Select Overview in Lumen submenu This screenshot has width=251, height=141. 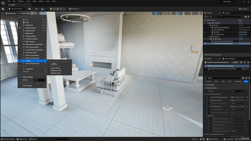tap(54, 64)
